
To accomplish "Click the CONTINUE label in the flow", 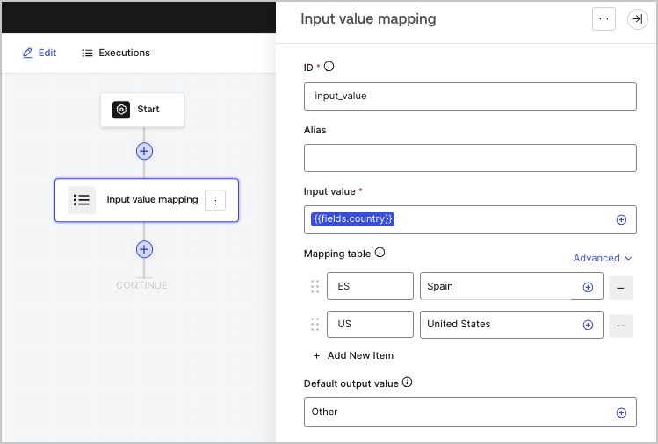I will pos(141,285).
